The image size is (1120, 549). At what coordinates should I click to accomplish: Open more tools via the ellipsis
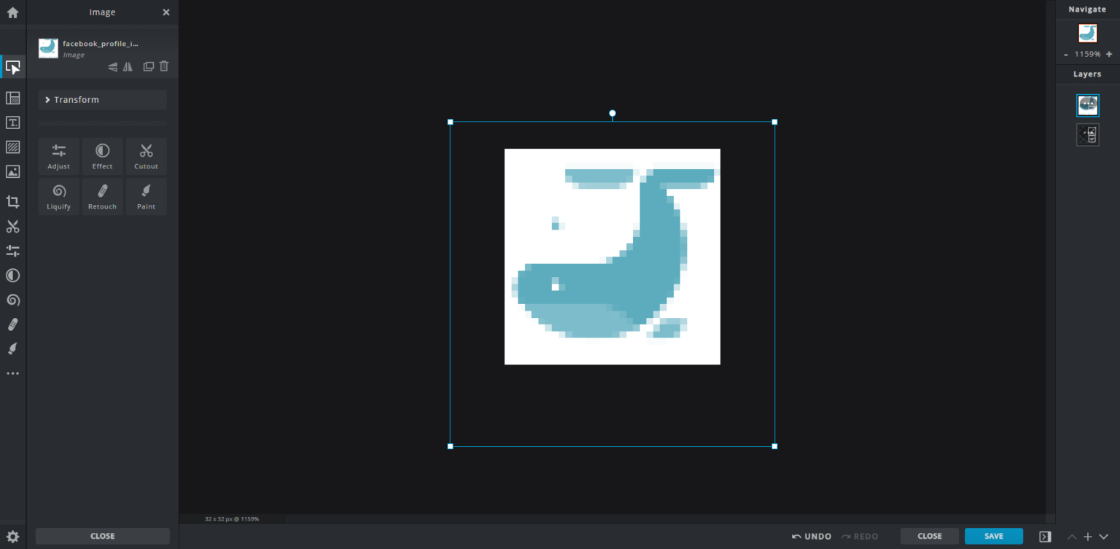tap(12, 373)
